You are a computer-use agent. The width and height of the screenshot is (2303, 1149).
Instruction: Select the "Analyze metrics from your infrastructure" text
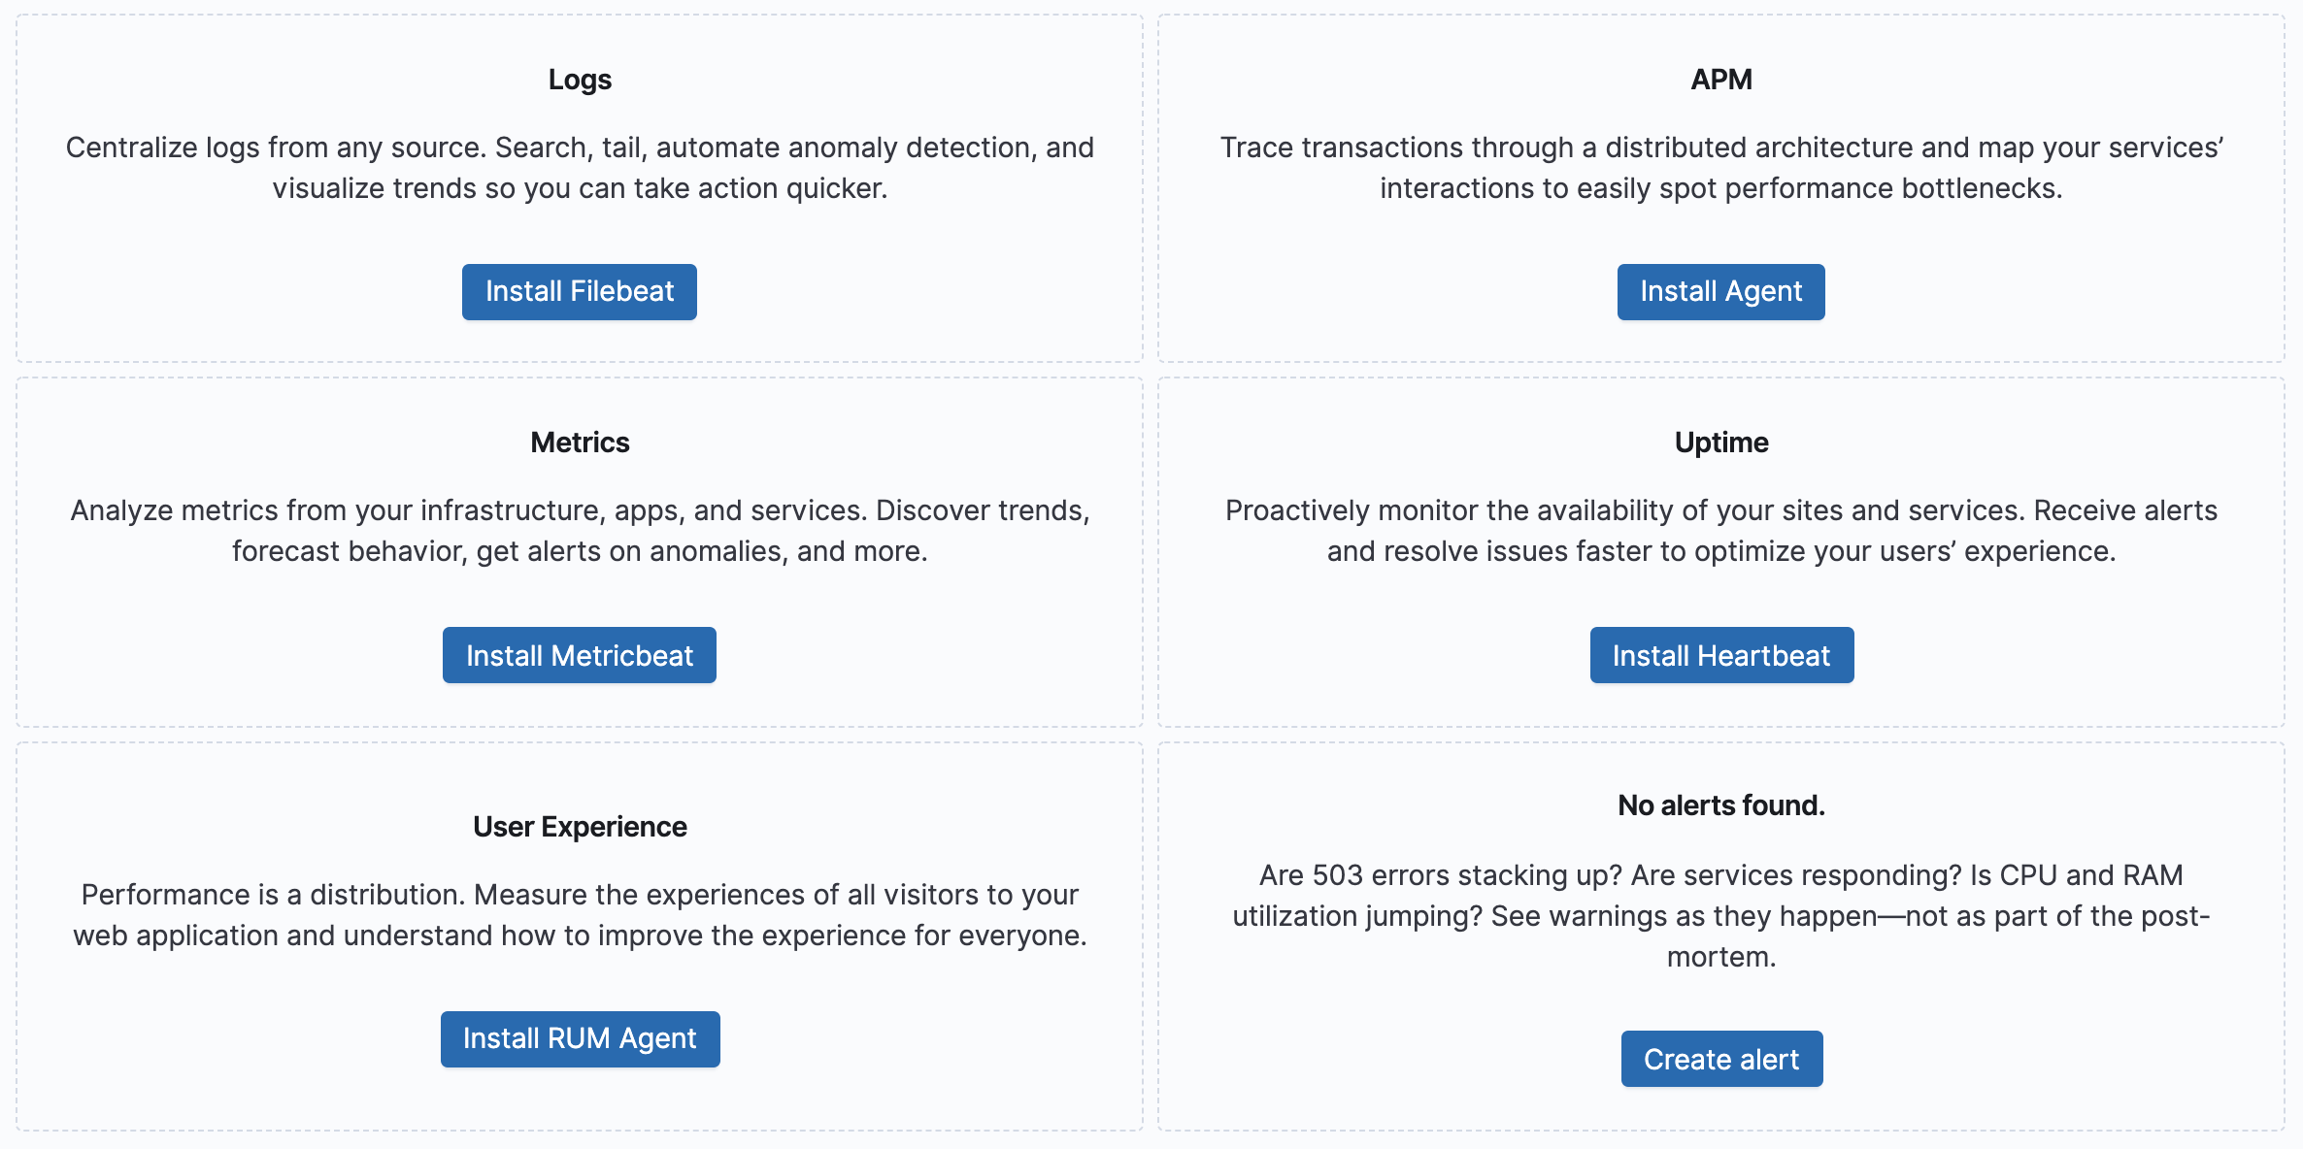[580, 510]
